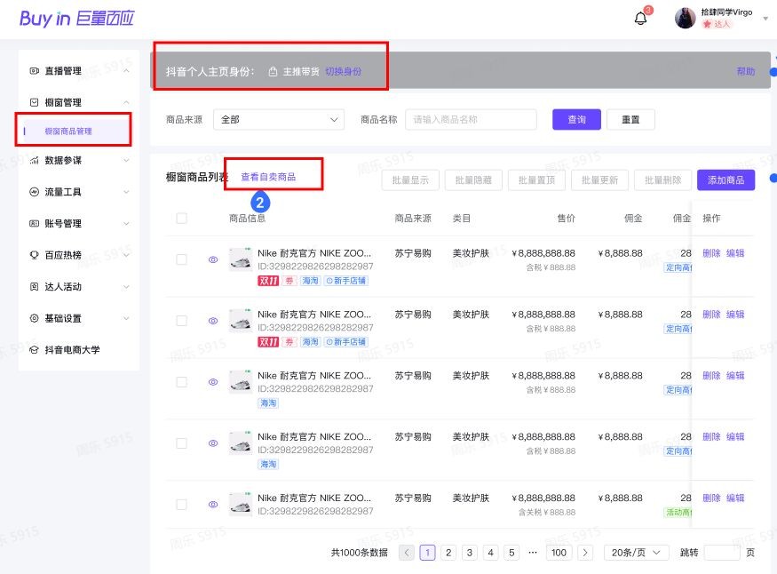777x574 pixels.
Task: Click the 抖音电商大学 graduation cap icon
Action: pos(35,350)
